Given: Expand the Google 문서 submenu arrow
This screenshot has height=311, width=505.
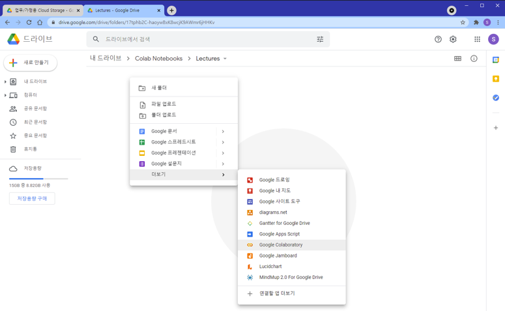Looking at the screenshot, I should [223, 132].
